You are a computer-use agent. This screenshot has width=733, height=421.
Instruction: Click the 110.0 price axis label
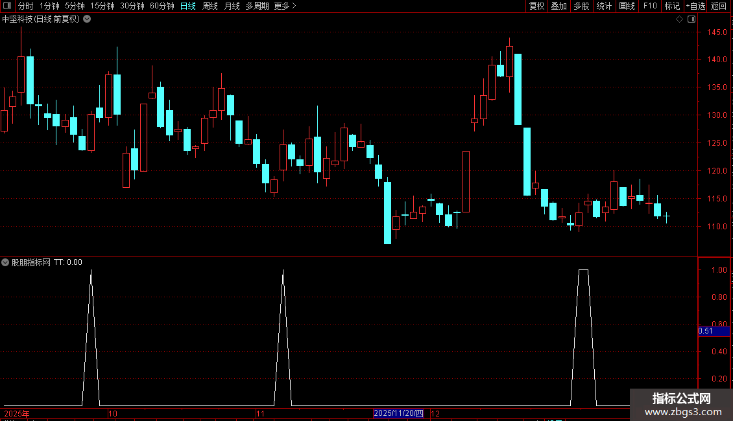(717, 227)
